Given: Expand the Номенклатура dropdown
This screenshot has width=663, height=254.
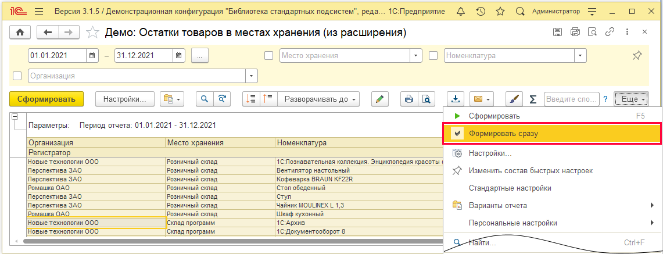Looking at the screenshot, I should pyautogui.click(x=581, y=56).
